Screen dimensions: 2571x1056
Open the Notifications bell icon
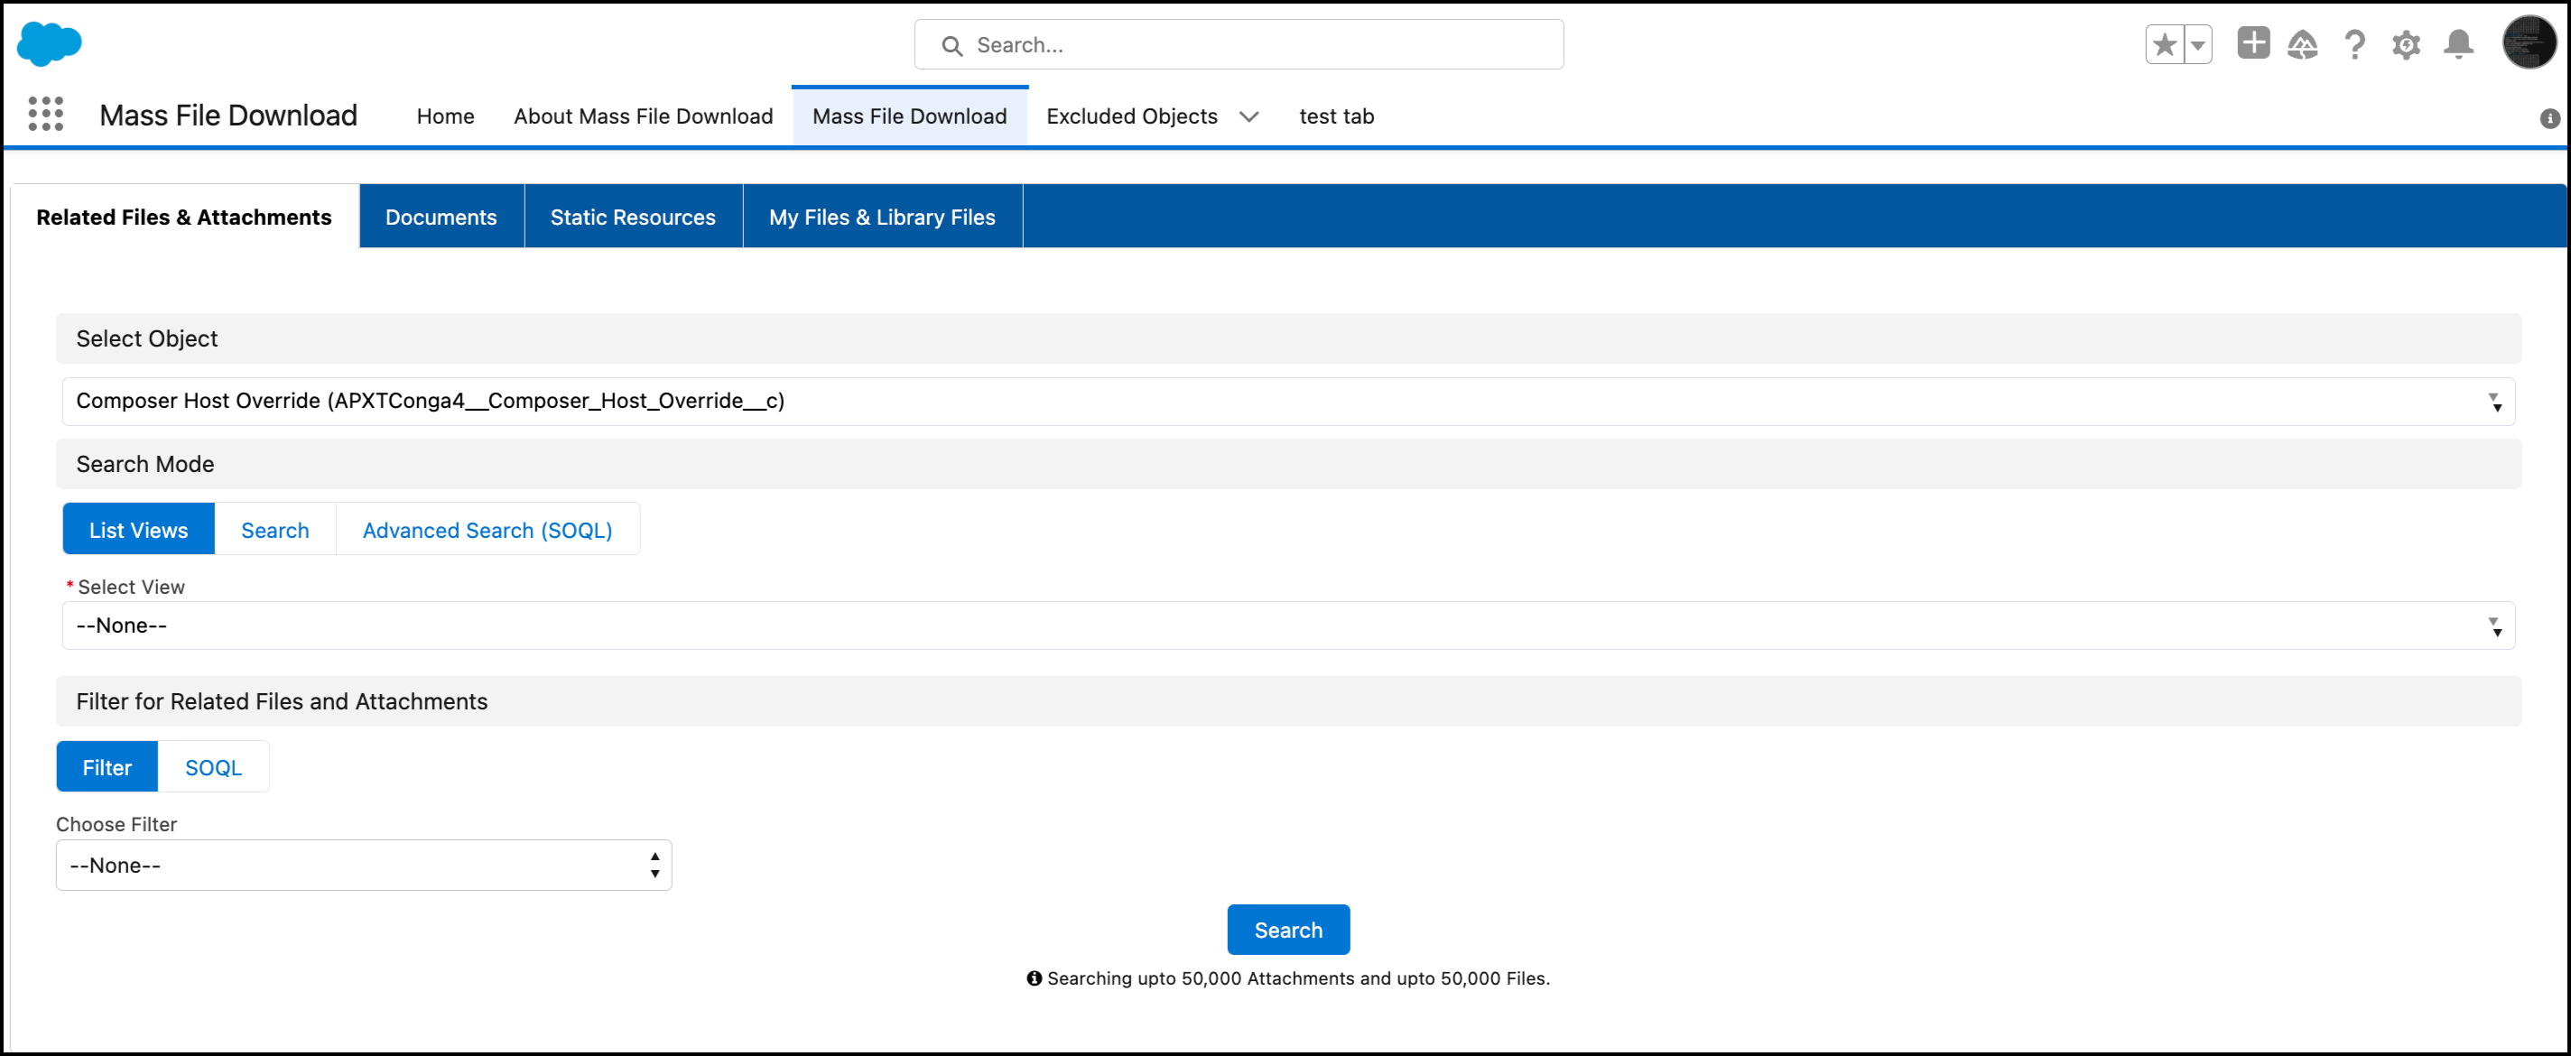point(2458,45)
